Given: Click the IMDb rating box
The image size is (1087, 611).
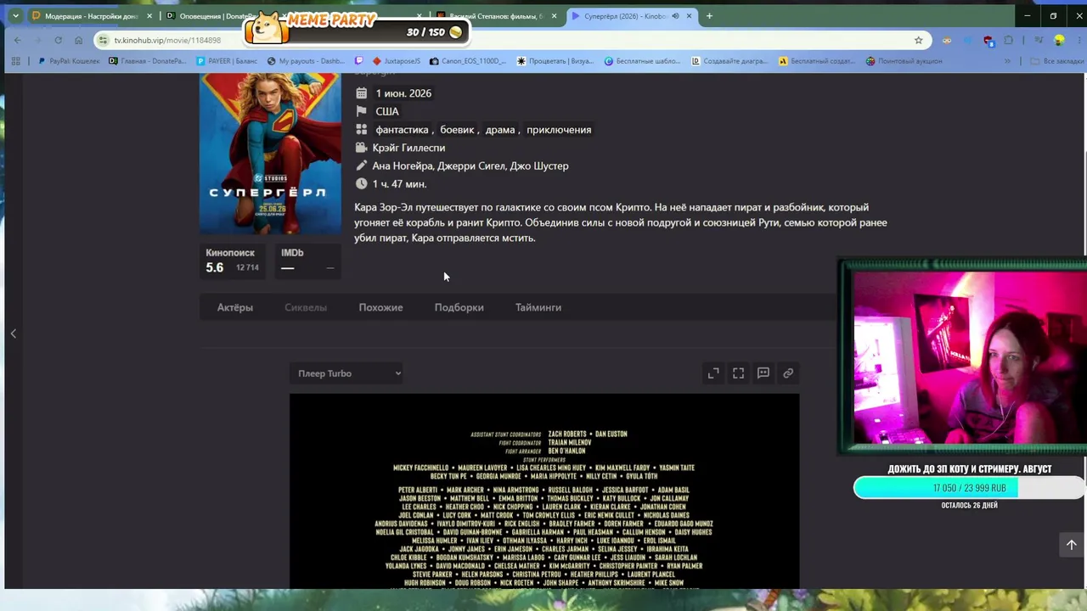Looking at the screenshot, I should click(x=308, y=261).
